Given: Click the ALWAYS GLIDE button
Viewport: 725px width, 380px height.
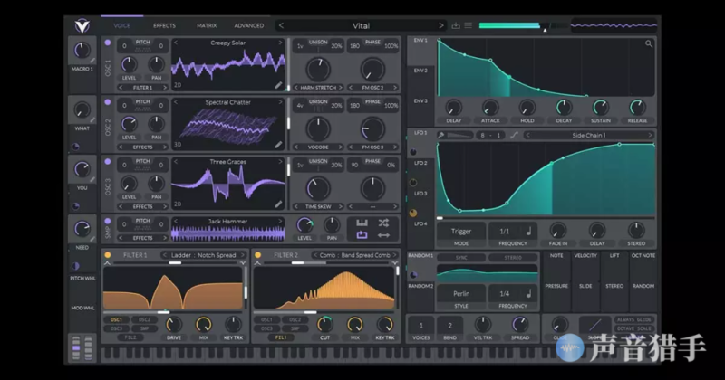Looking at the screenshot, I should 633,319.
